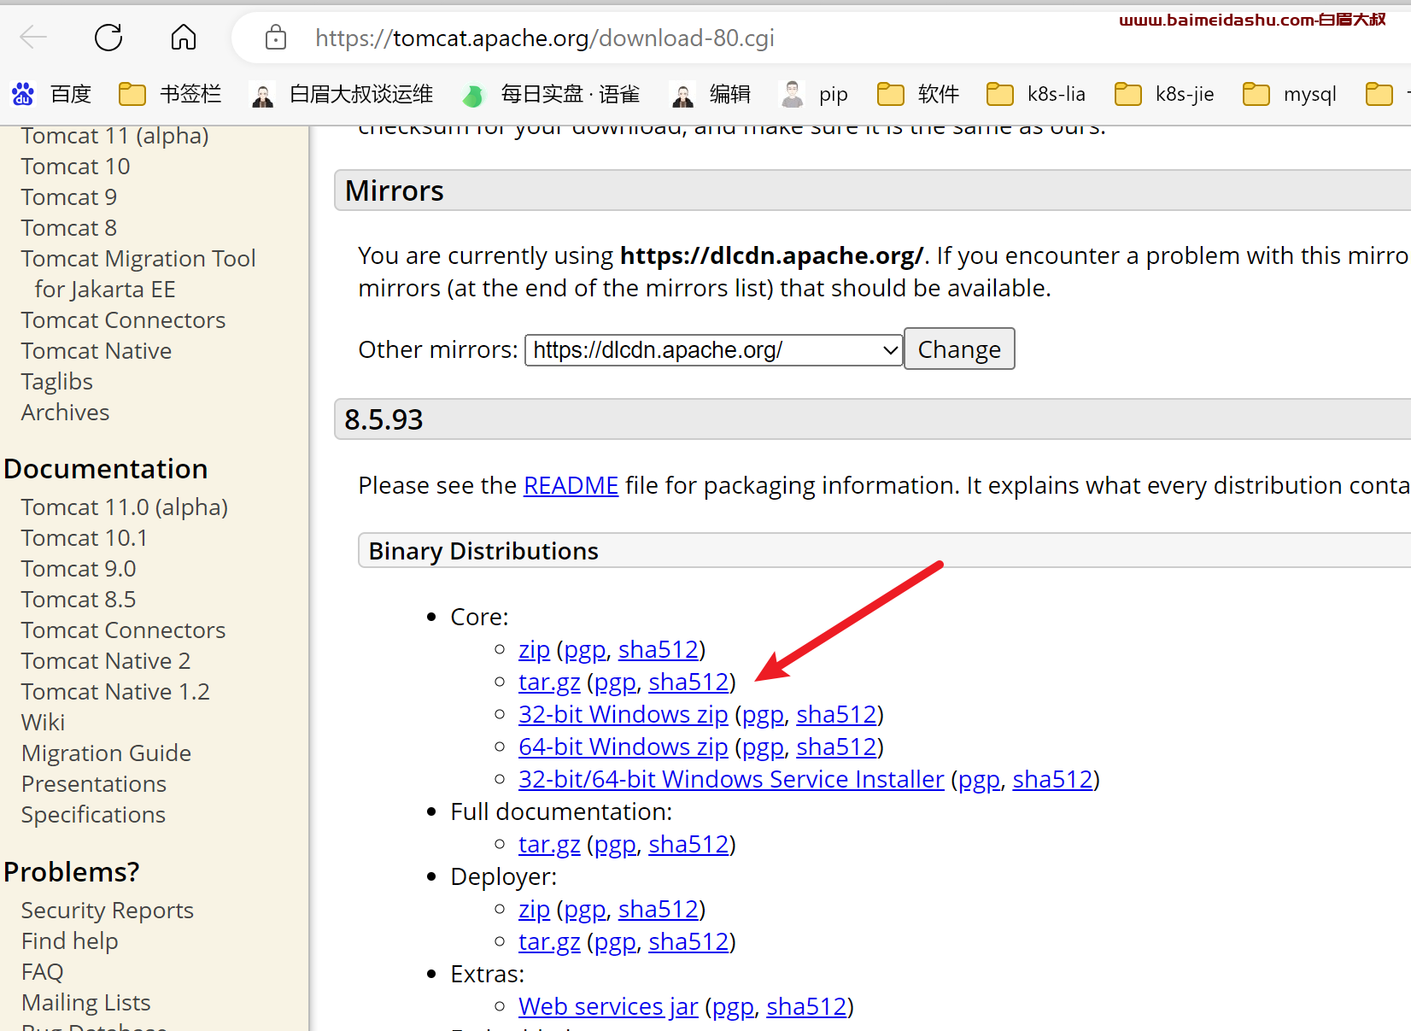This screenshot has width=1411, height=1031.
Task: Open sha512 for Core tar.gz
Action: (x=688, y=682)
